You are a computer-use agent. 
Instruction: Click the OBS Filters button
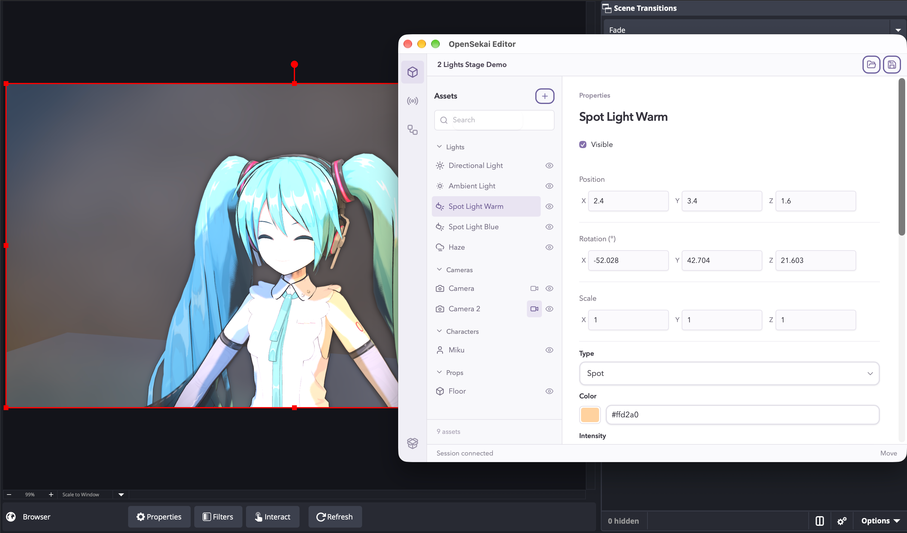tap(218, 517)
